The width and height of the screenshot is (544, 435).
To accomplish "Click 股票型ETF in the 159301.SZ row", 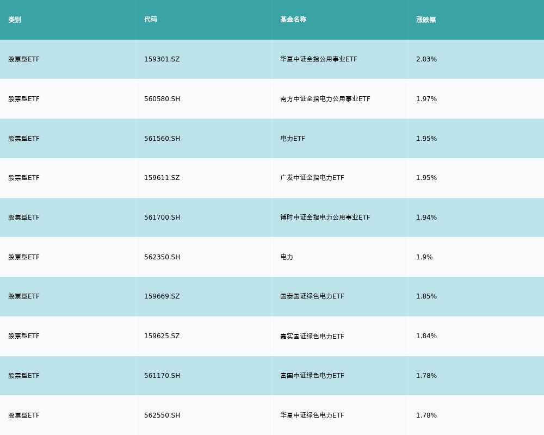I will coord(24,59).
